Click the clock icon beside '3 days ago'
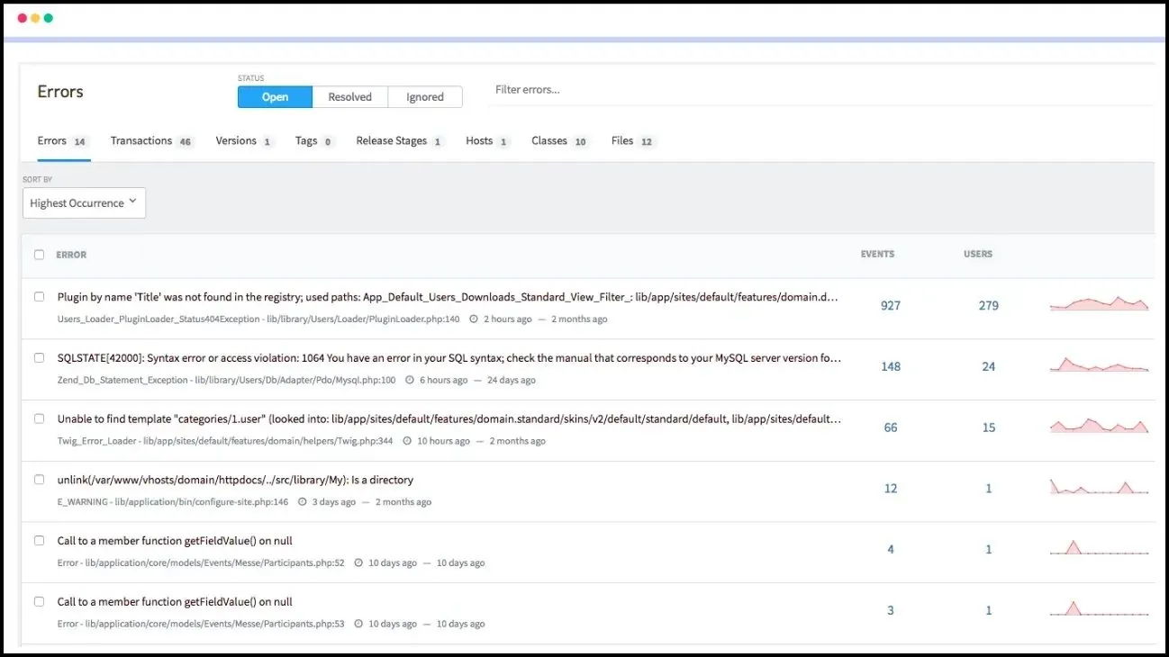This screenshot has width=1169, height=657. click(x=303, y=502)
